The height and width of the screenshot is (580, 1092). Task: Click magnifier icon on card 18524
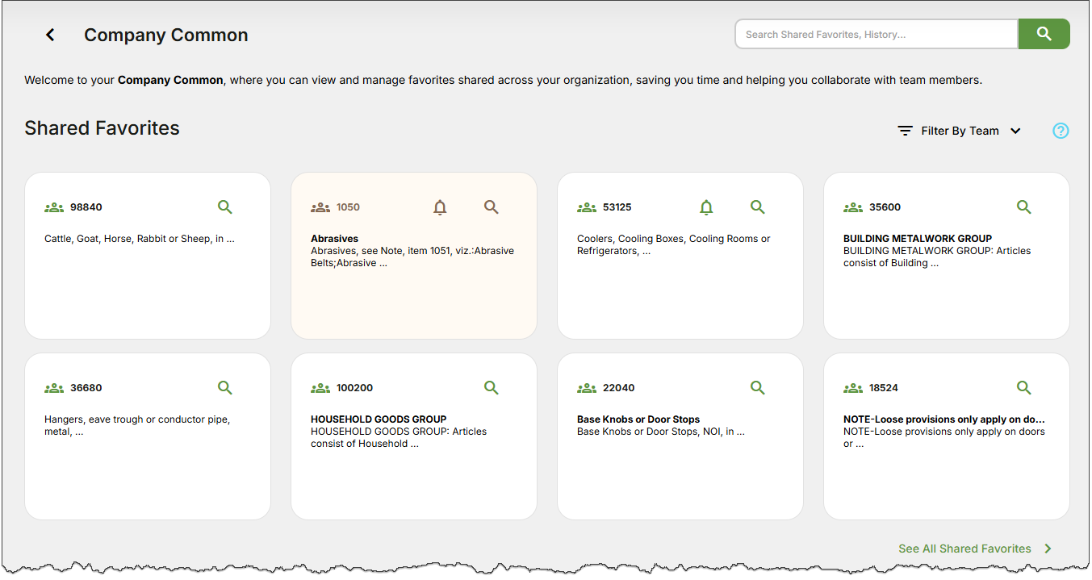point(1024,388)
